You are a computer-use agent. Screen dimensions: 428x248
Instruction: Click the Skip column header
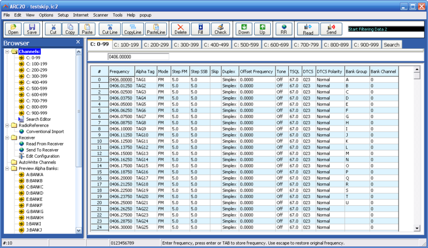[x=216, y=72]
